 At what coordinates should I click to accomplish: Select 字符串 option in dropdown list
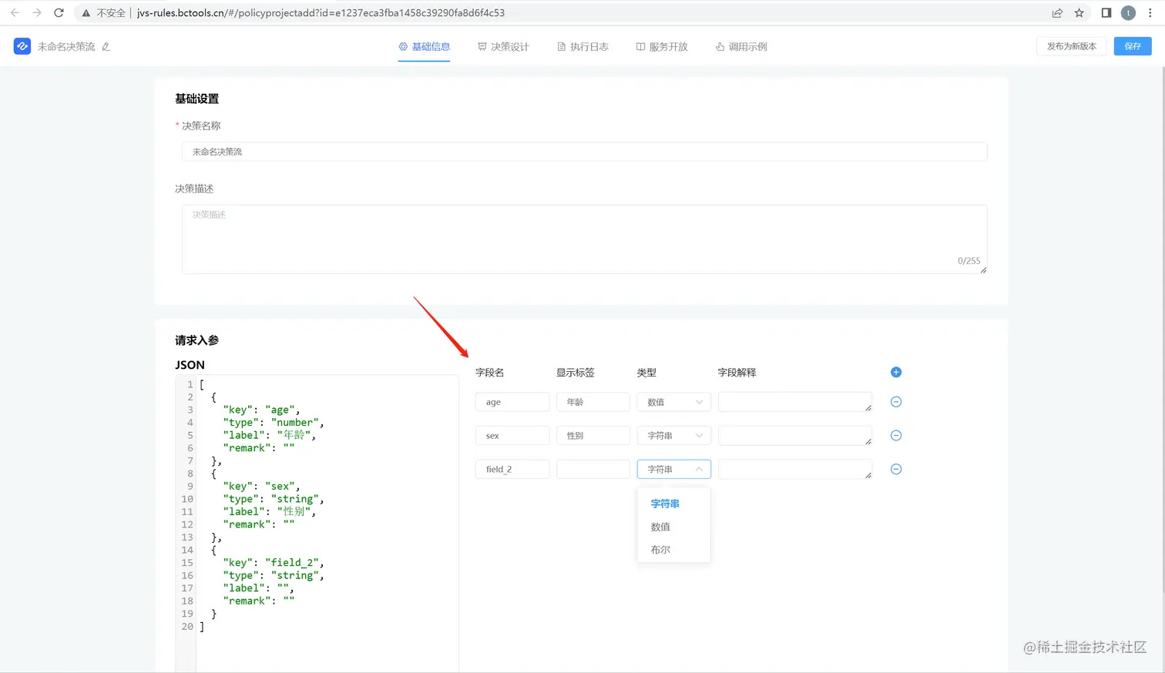[673, 504]
